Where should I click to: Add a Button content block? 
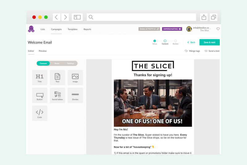(x=40, y=95)
